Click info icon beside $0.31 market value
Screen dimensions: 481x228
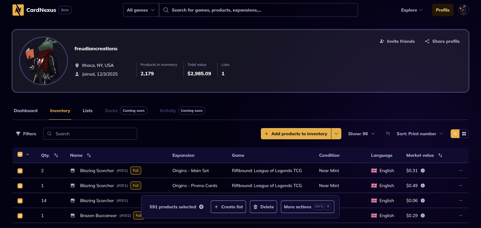[423, 171]
